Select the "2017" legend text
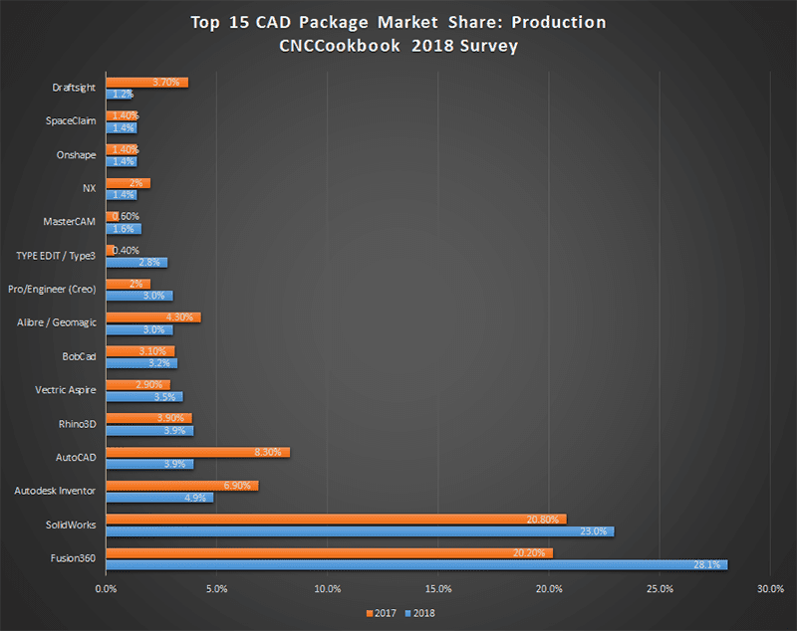 386,613
